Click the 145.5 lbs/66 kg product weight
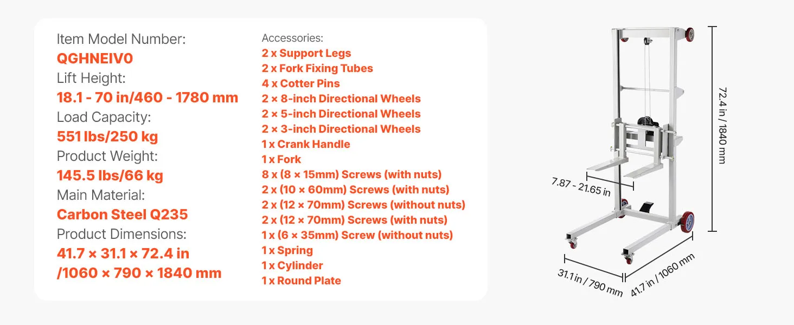 tap(110, 175)
